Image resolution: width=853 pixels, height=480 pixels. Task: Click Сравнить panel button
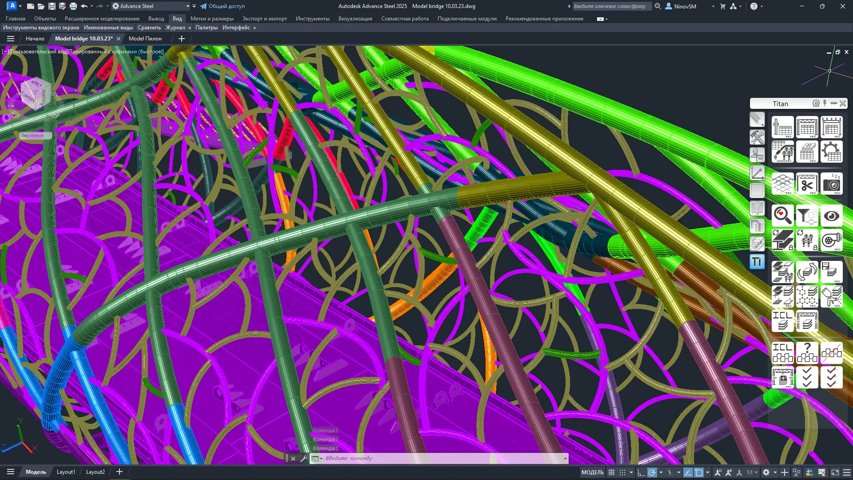coord(149,28)
